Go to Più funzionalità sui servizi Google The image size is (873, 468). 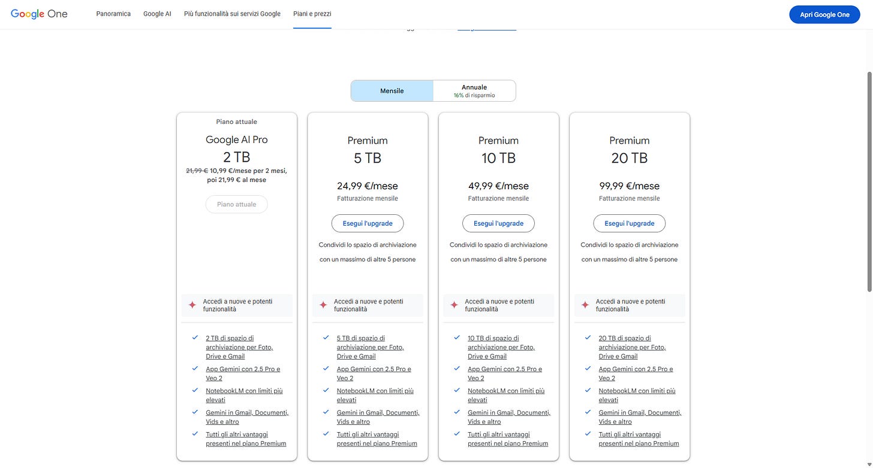pyautogui.click(x=232, y=14)
